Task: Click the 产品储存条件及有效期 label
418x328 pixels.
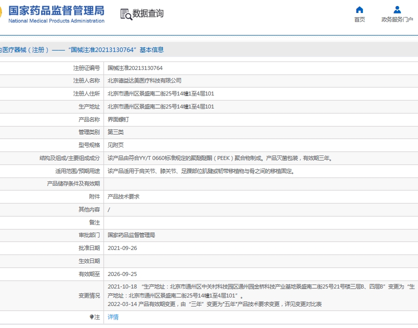Action: [x=73, y=183]
